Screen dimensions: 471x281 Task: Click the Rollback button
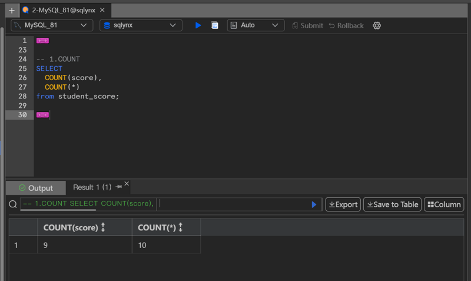346,25
